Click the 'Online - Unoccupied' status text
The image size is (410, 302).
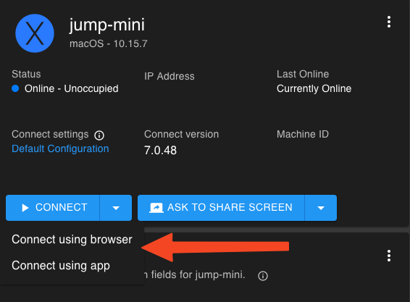point(72,88)
